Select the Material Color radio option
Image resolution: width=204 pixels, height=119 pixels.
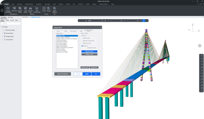coord(82,43)
